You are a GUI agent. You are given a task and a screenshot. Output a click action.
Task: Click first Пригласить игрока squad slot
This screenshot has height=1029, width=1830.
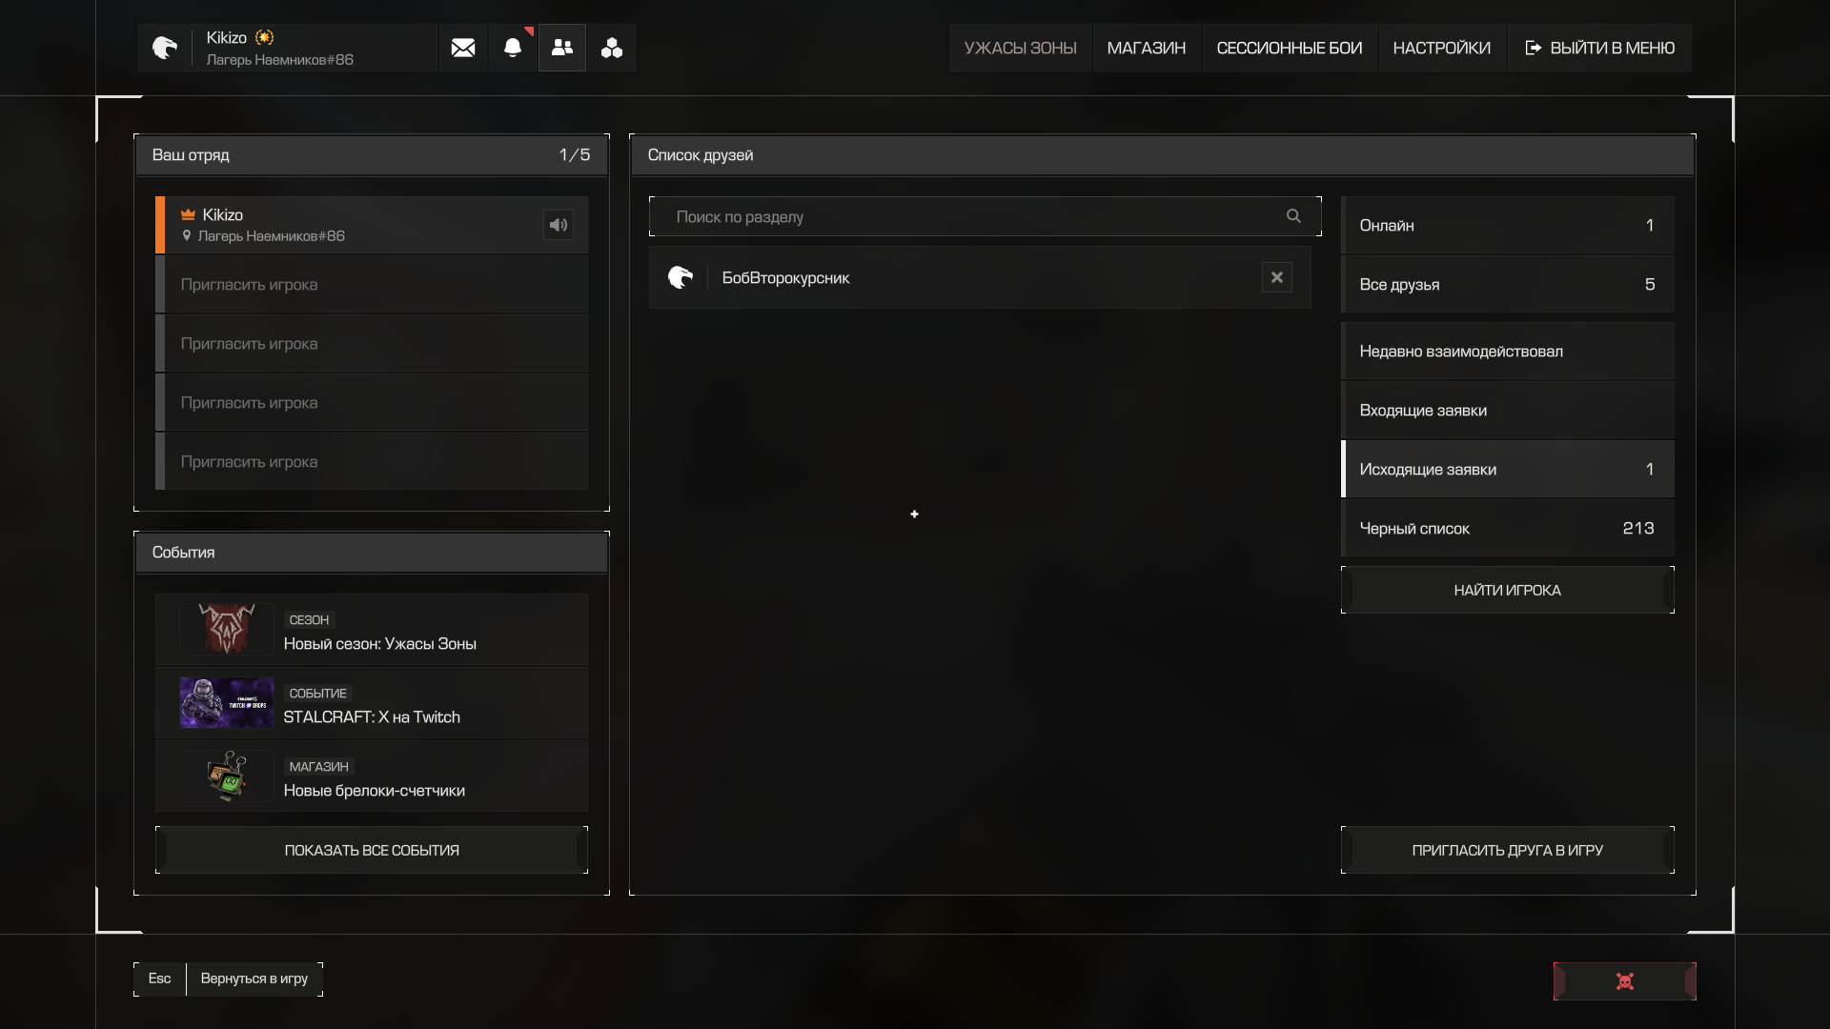click(372, 284)
